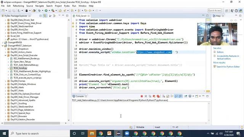Click the red Terminate button in Console
This screenshot has height=137, width=244.
[x=141, y=96]
